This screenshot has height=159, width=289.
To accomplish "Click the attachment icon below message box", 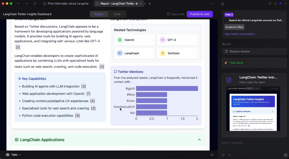I will click(230, 155).
